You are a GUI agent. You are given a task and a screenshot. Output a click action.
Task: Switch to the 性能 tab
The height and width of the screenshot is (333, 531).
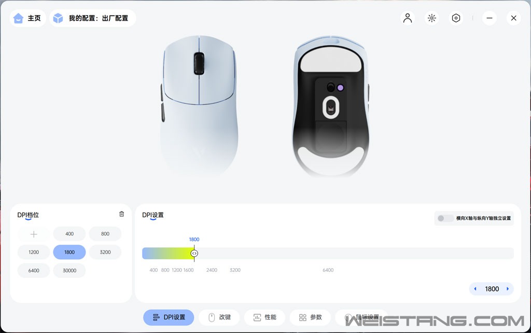[264, 317]
